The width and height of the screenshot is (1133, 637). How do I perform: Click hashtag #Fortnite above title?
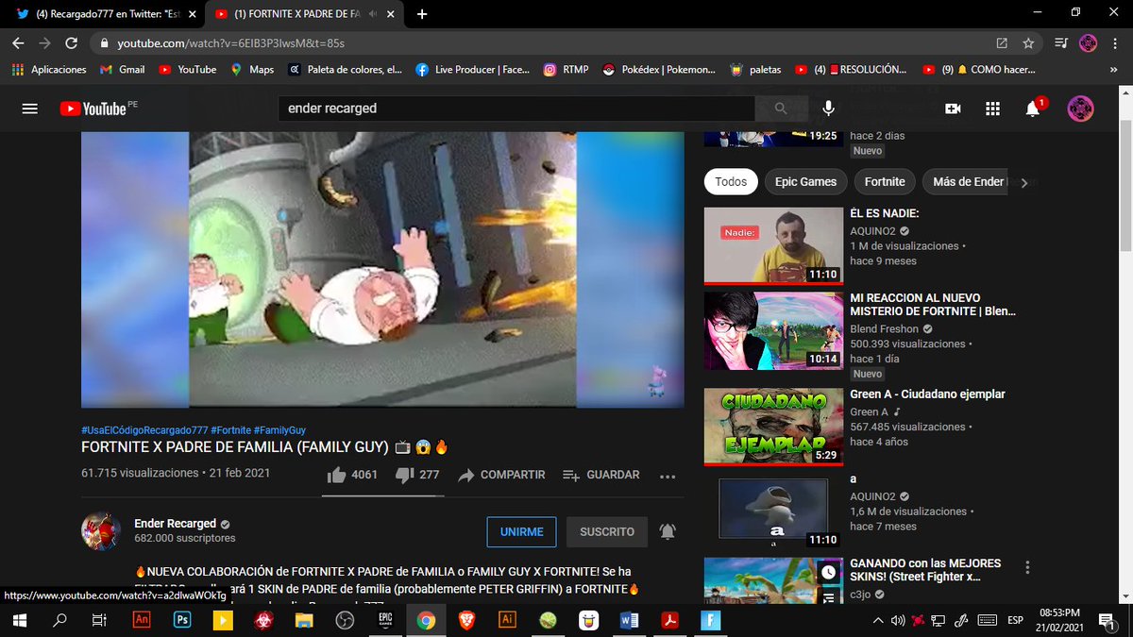[230, 429]
